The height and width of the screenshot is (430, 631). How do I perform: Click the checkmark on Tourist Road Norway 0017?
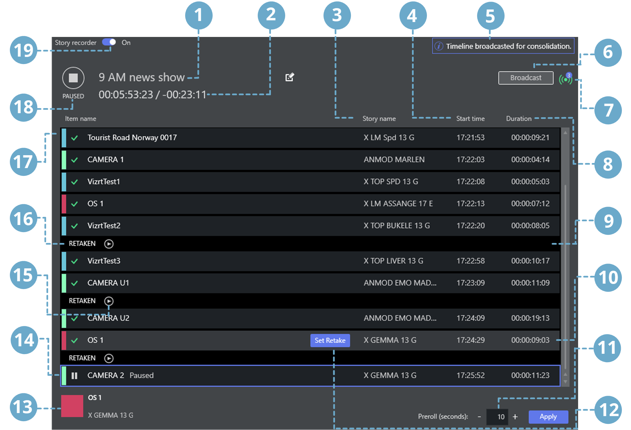[75, 138]
